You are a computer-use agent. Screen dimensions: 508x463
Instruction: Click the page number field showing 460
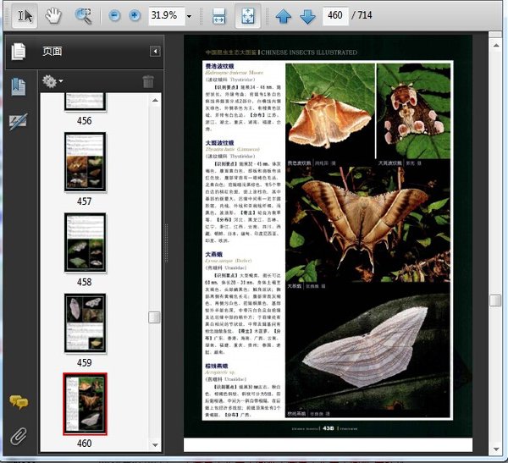coord(336,16)
